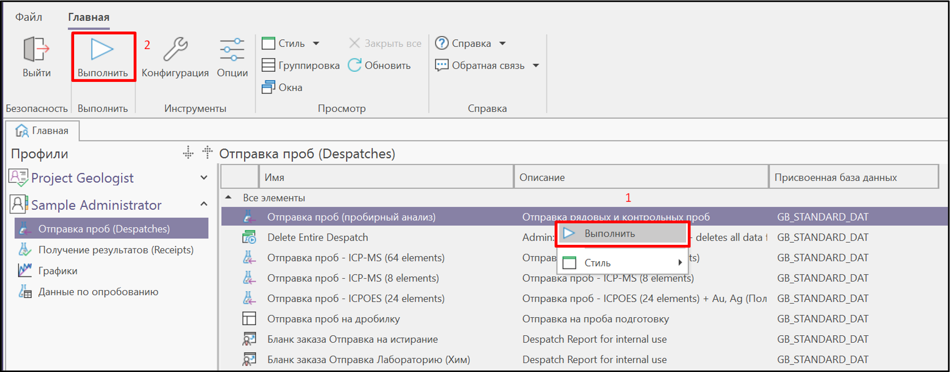Click the Receipts flask icon in the tree
This screenshot has height=372, width=950.
click(25, 250)
